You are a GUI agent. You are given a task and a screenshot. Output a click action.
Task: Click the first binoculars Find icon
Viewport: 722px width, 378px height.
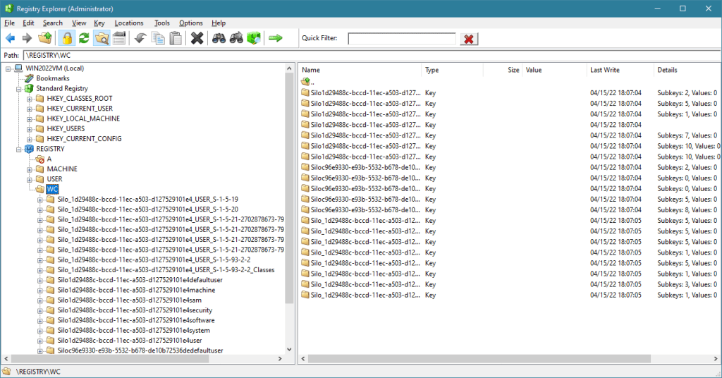[x=219, y=38]
